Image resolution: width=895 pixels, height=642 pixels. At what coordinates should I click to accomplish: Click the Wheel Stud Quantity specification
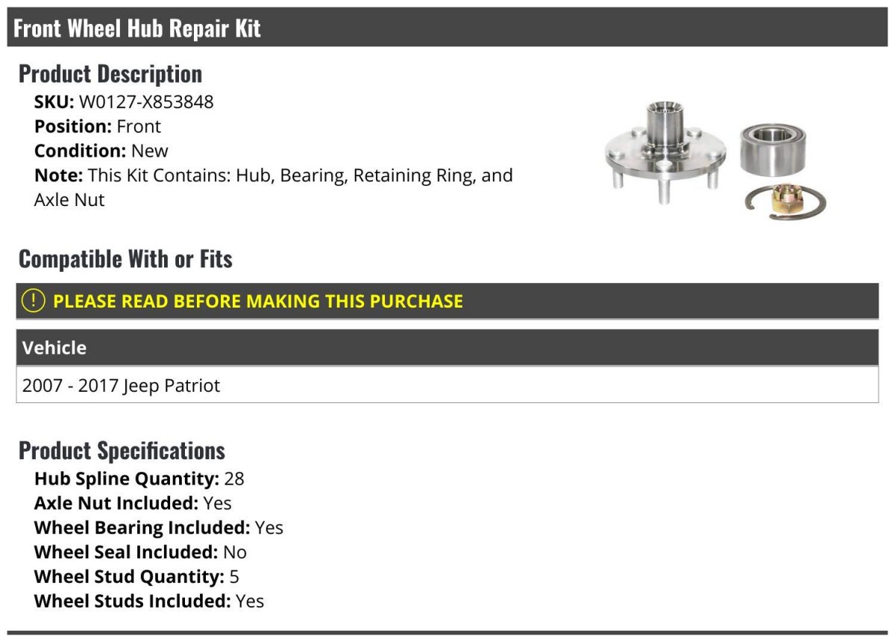(136, 576)
